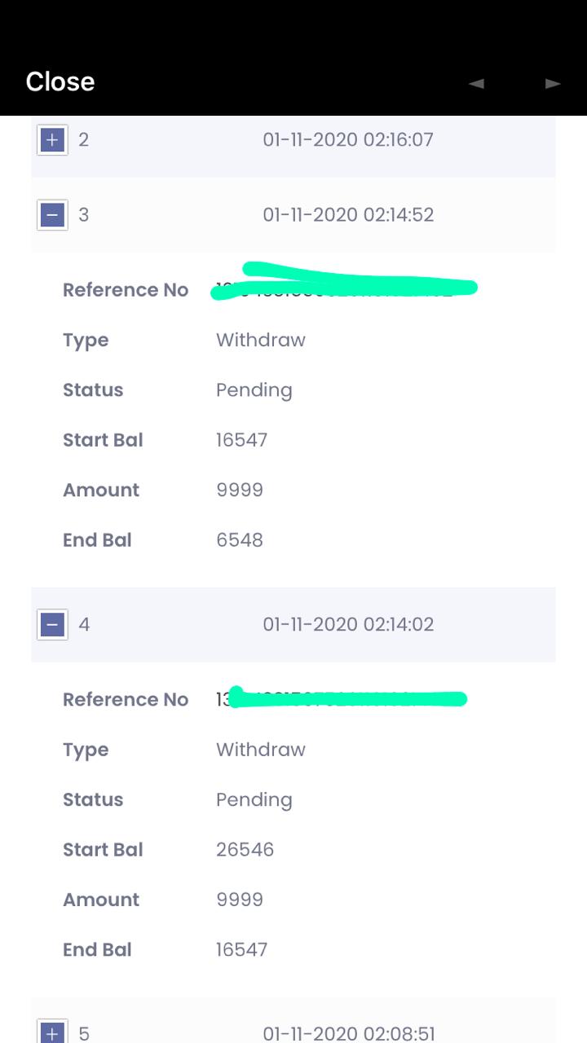Expand transaction row 2
The height and width of the screenshot is (1043, 587).
[x=53, y=140]
